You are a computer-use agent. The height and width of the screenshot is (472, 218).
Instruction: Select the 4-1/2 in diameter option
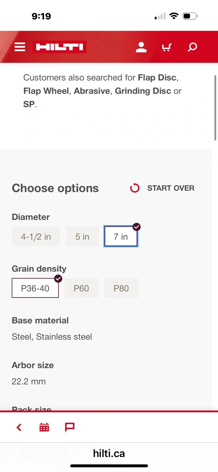click(36, 236)
